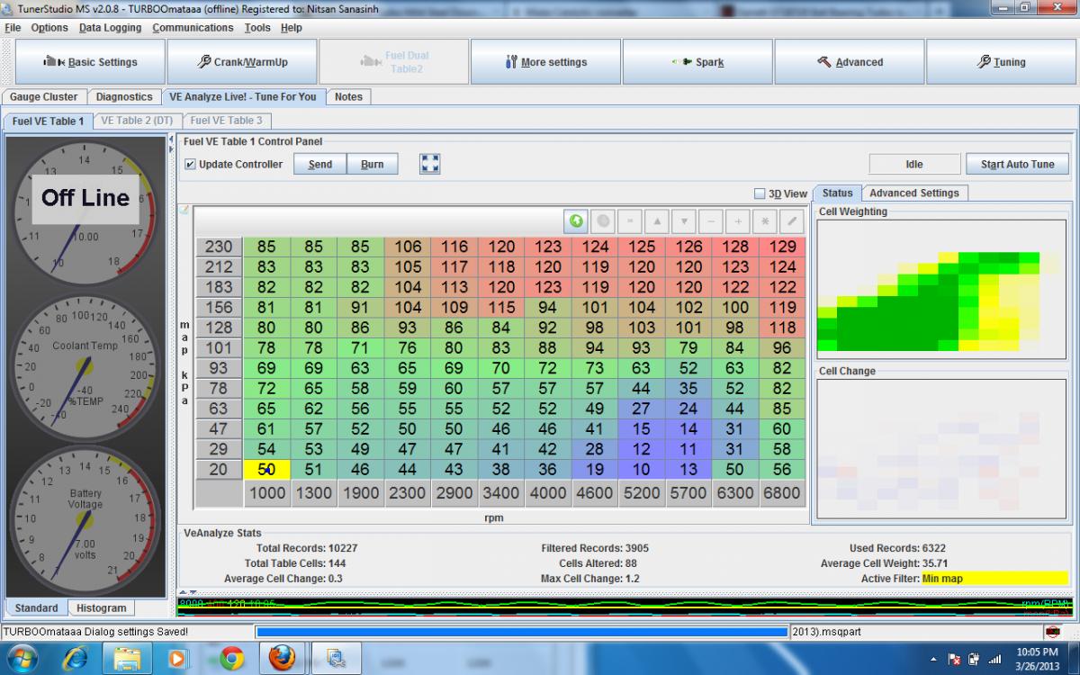The height and width of the screenshot is (675, 1080).
Task: Click the pencil edit icon in table toolbar
Action: (x=792, y=220)
